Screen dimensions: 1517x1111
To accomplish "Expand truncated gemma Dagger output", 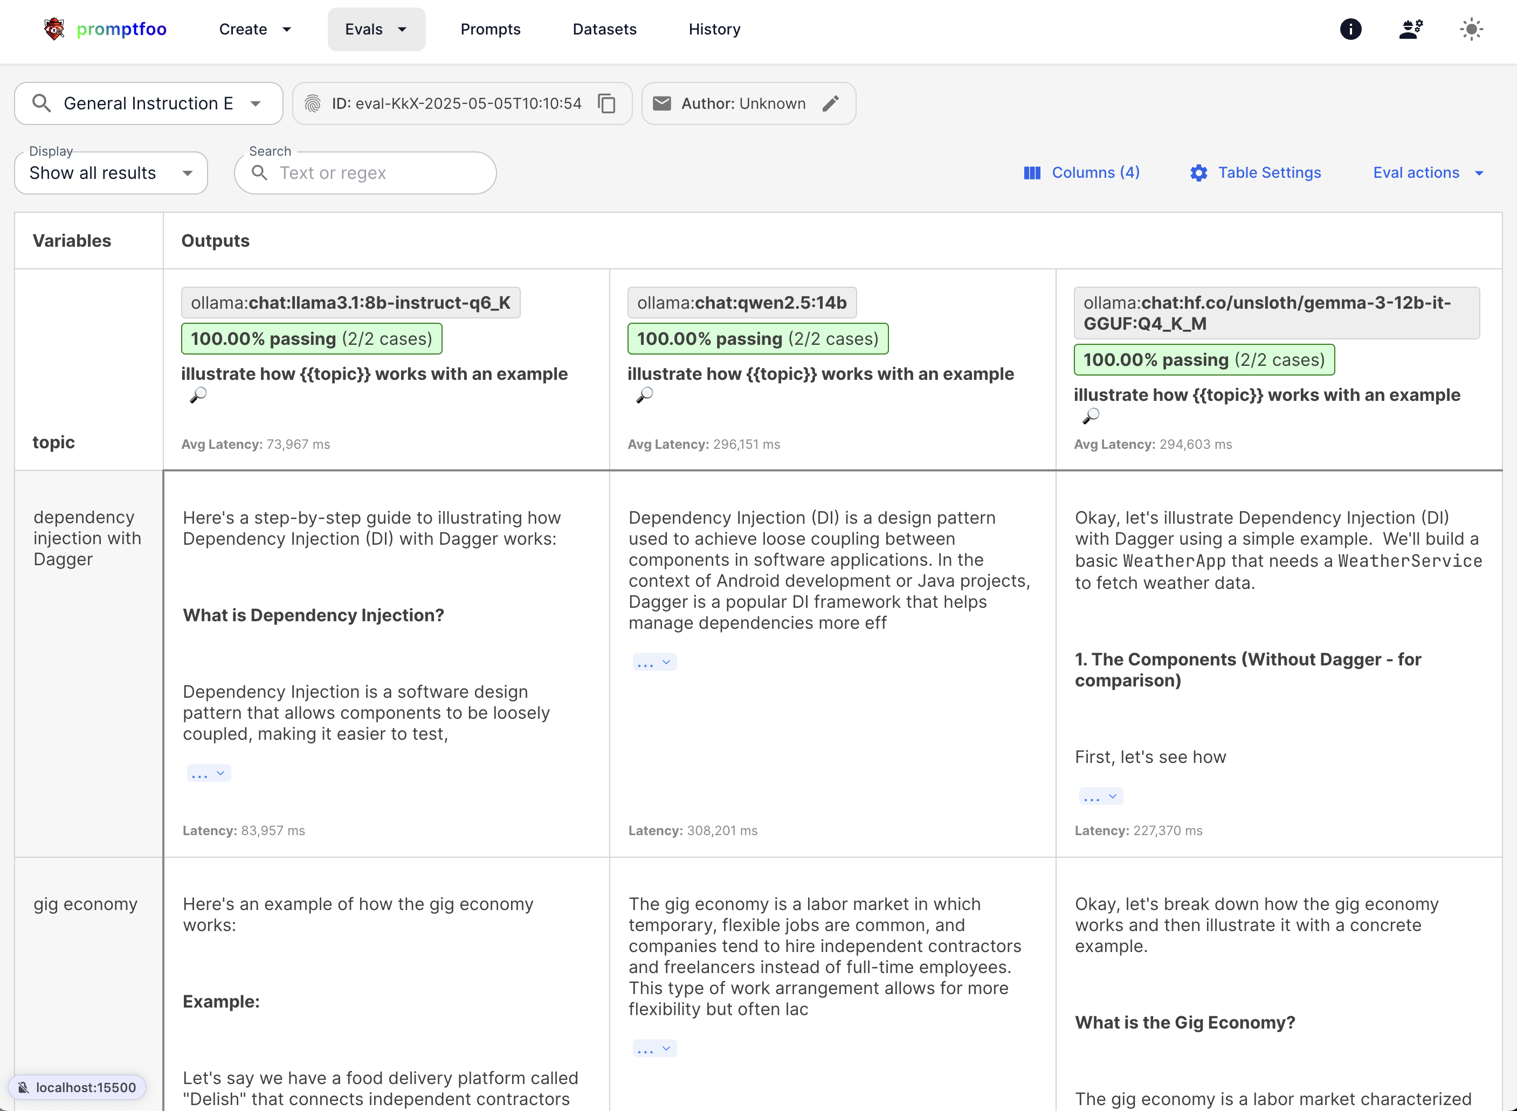I will [x=1101, y=797].
